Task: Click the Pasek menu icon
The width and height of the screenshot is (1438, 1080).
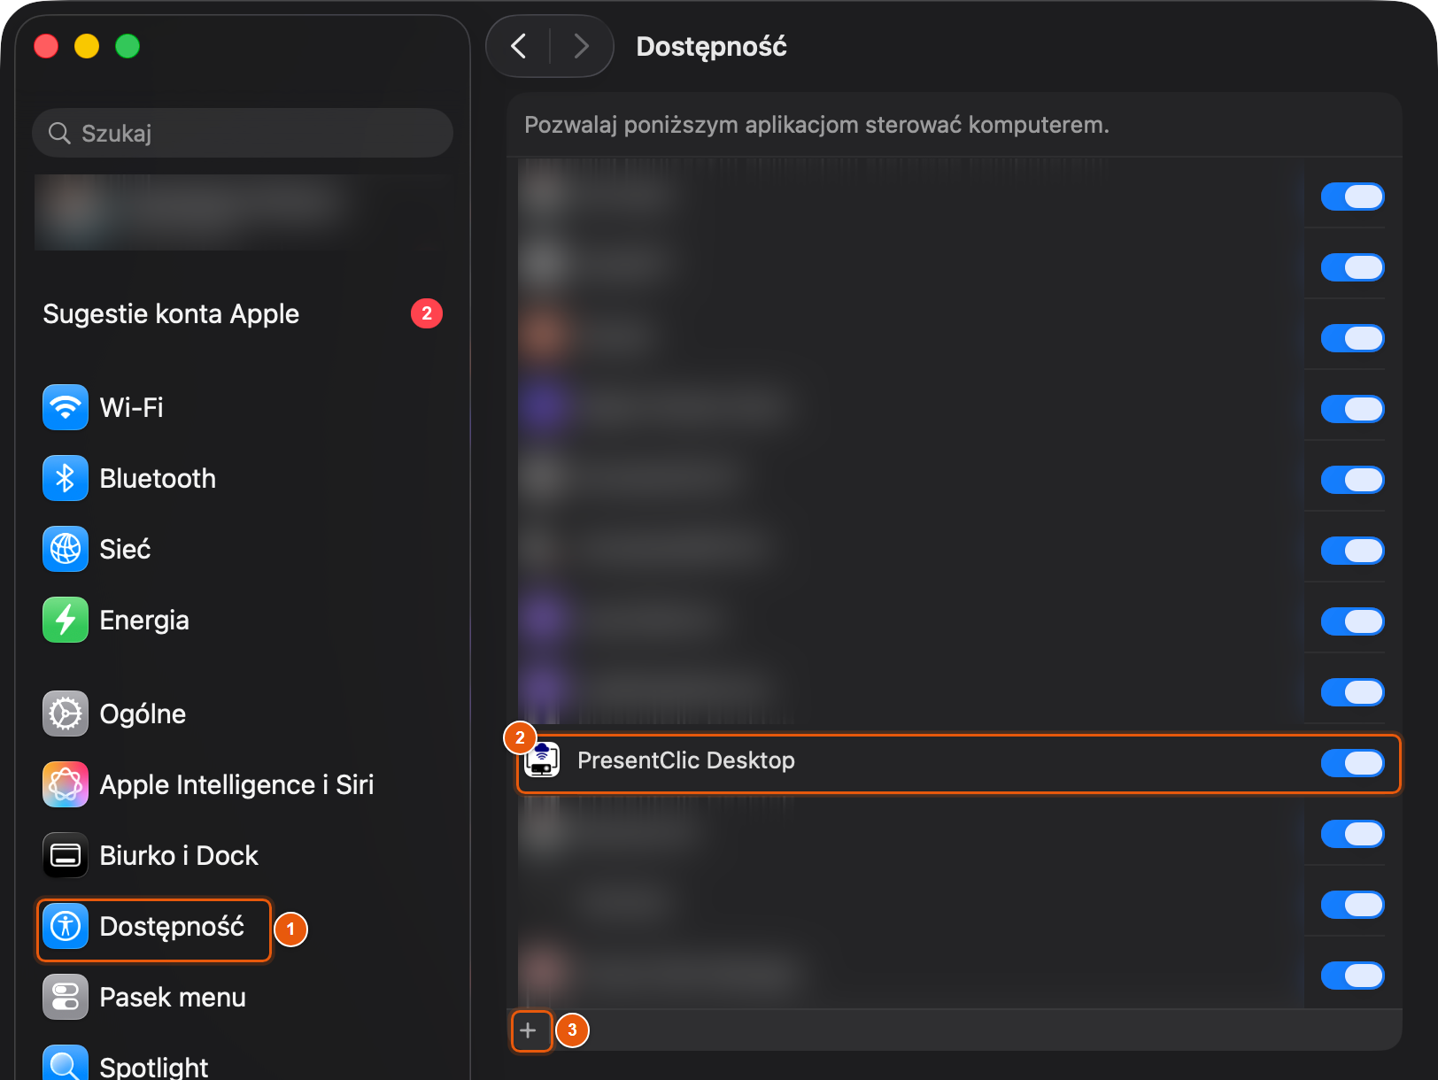Action: (66, 997)
